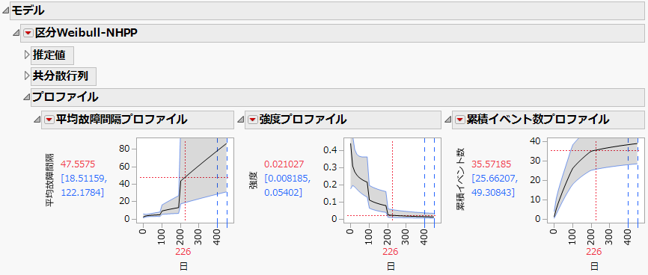The image size is (648, 275).
Task: Collapse the 平均故障間隔プロファイル panel
Action: (x=37, y=120)
